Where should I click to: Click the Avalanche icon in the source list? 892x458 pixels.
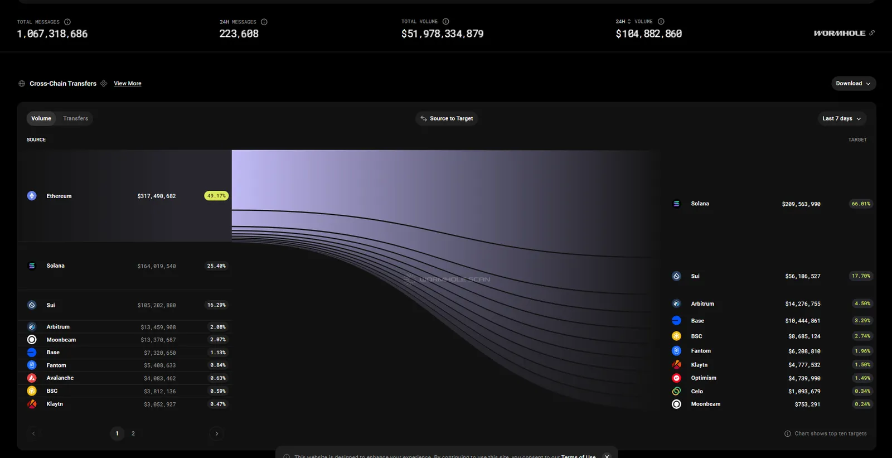[x=32, y=378]
